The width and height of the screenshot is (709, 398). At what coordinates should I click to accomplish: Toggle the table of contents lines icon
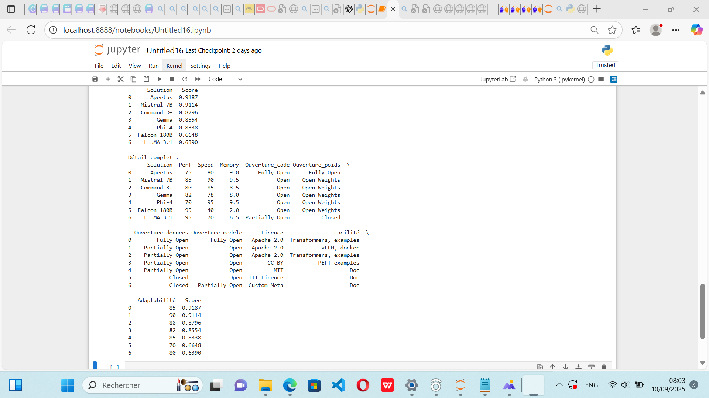click(x=601, y=79)
